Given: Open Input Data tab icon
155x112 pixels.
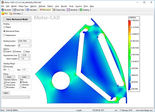Looking at the screenshot, I should tap(15, 10).
